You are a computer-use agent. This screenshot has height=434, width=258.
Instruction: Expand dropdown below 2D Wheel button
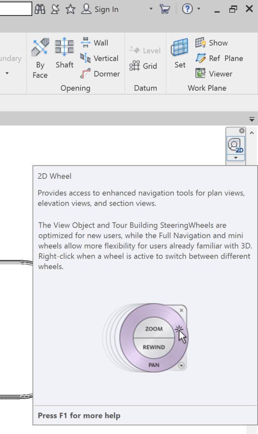236,158
